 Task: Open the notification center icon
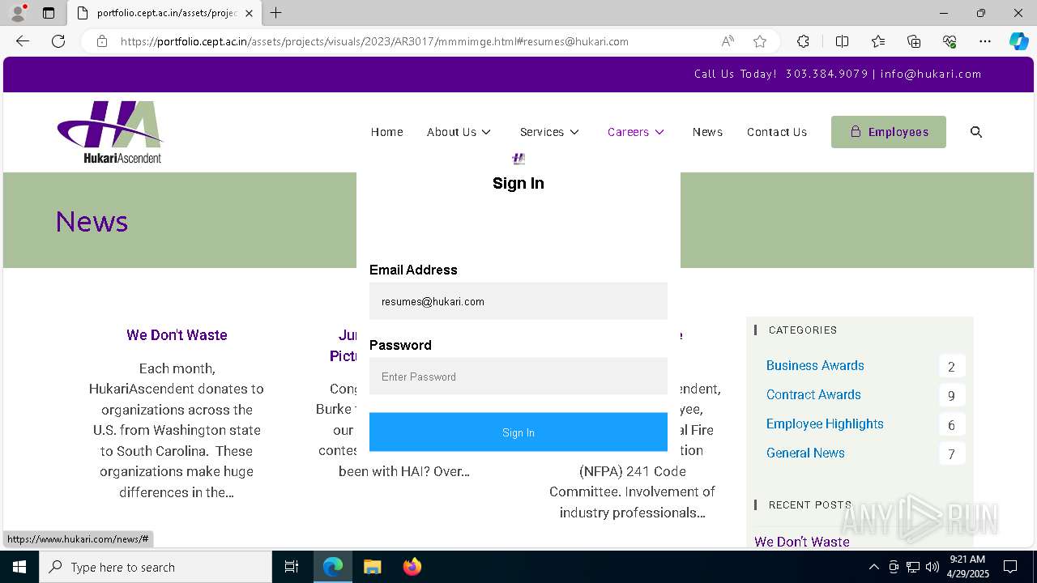pos(1010,567)
